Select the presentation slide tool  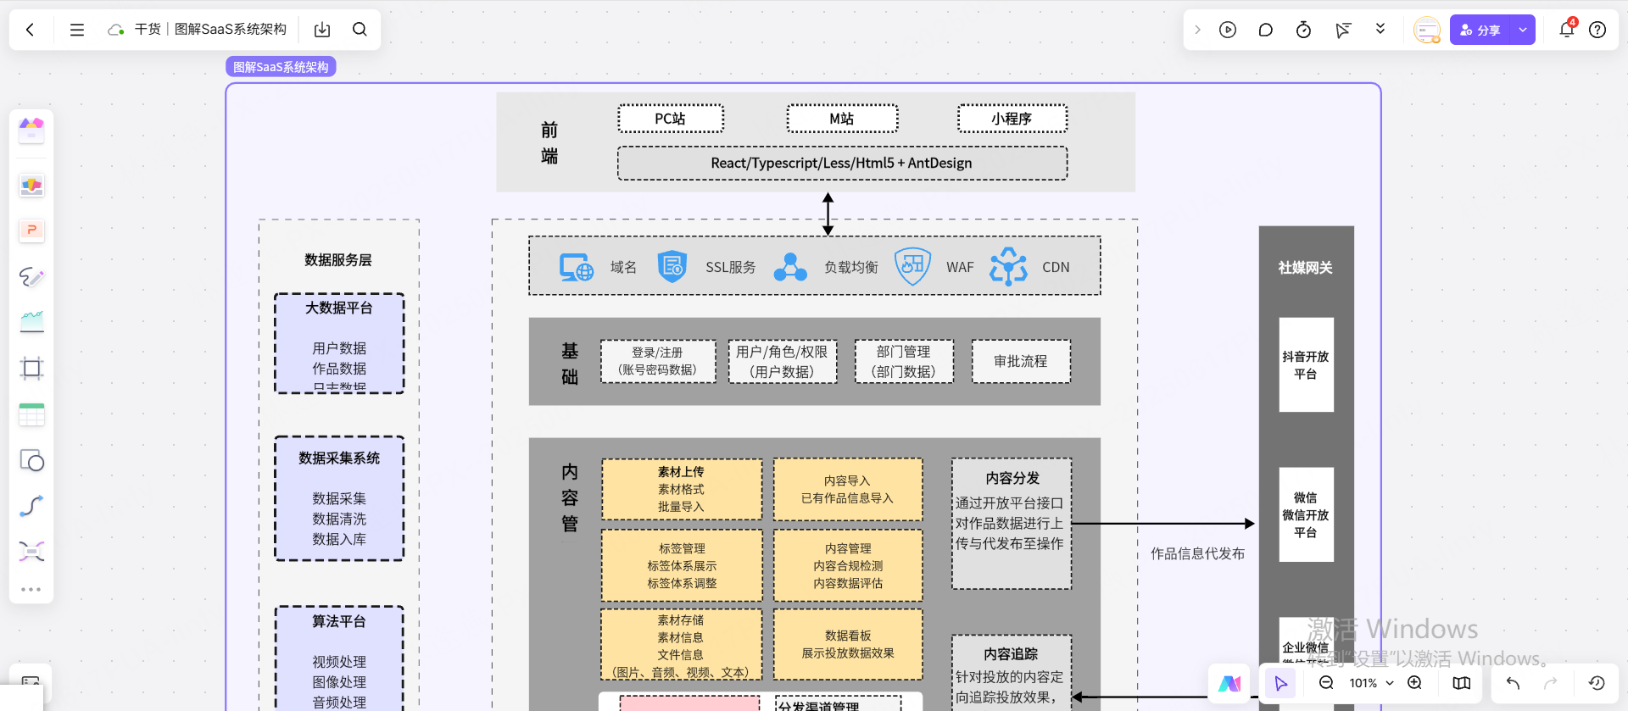pyautogui.click(x=31, y=231)
